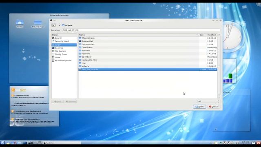
Task: Click the File System drive icon
Action: click(x=53, y=51)
